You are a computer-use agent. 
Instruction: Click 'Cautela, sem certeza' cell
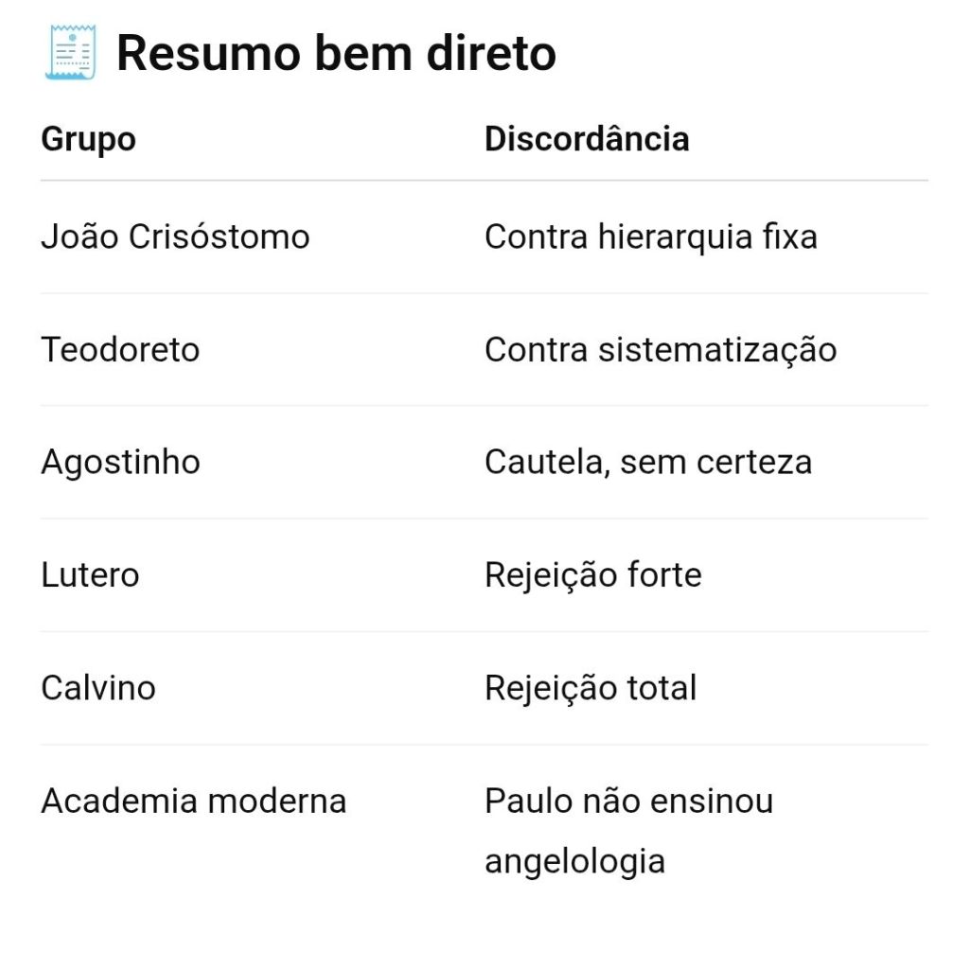[648, 463]
